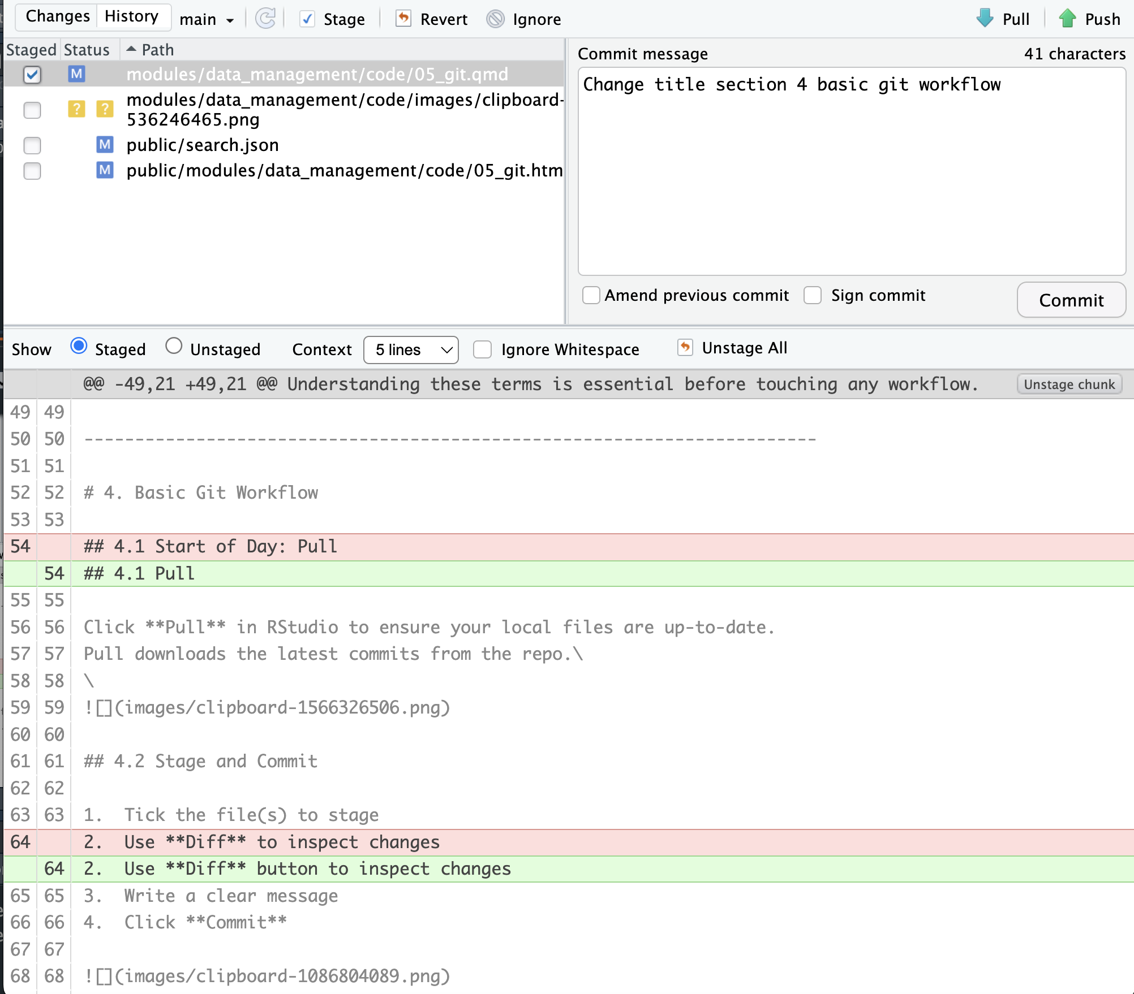Click the green Push arrow icon

pos(1067,19)
